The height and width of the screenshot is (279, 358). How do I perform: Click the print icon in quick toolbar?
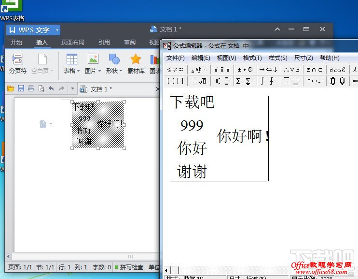pyautogui.click(x=31, y=88)
